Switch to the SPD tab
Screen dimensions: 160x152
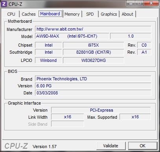coord(90,14)
